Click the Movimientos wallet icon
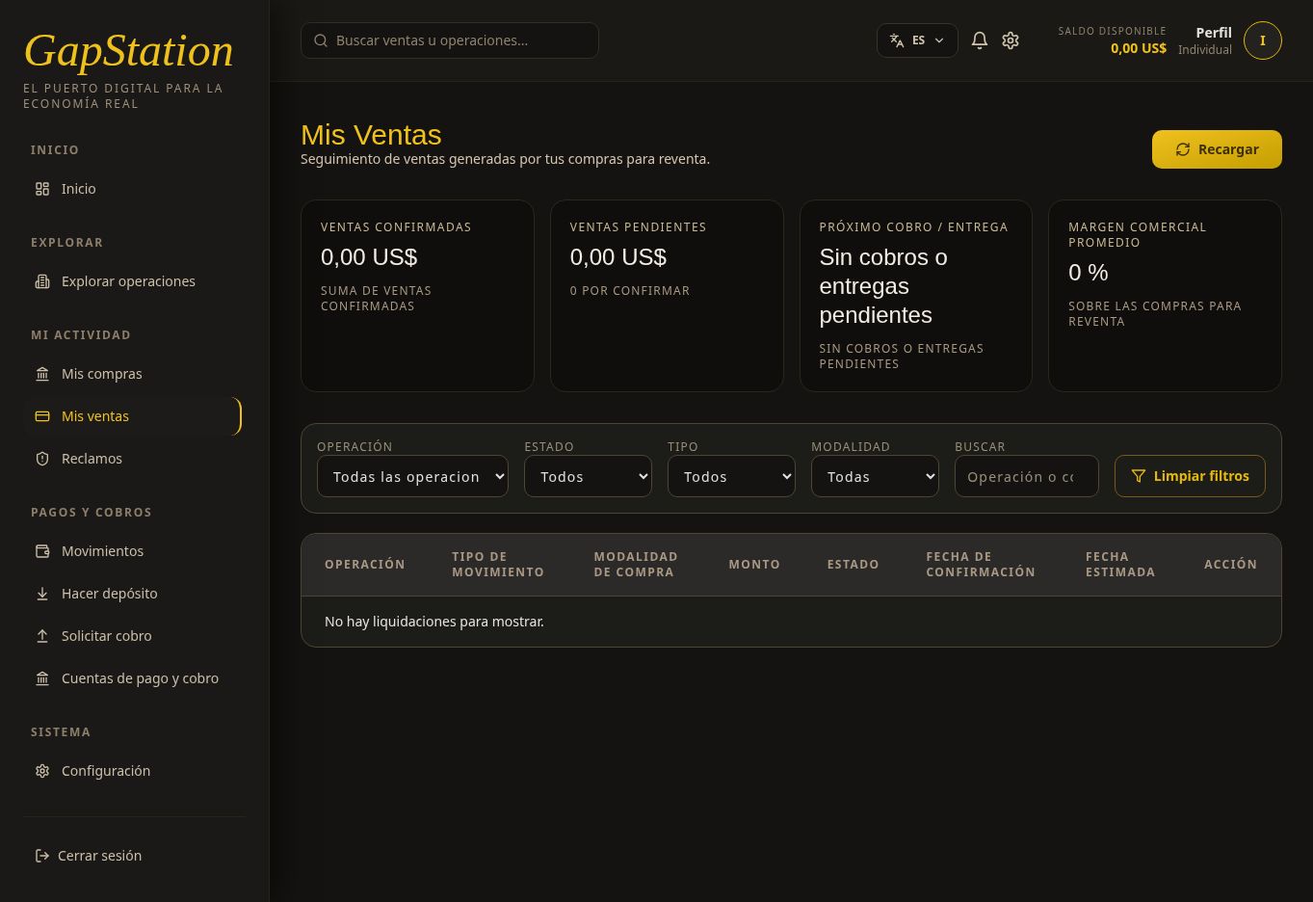The width and height of the screenshot is (1313, 902). 42,551
